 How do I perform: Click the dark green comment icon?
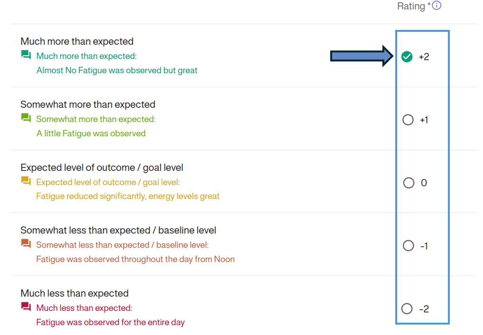[x=26, y=56]
